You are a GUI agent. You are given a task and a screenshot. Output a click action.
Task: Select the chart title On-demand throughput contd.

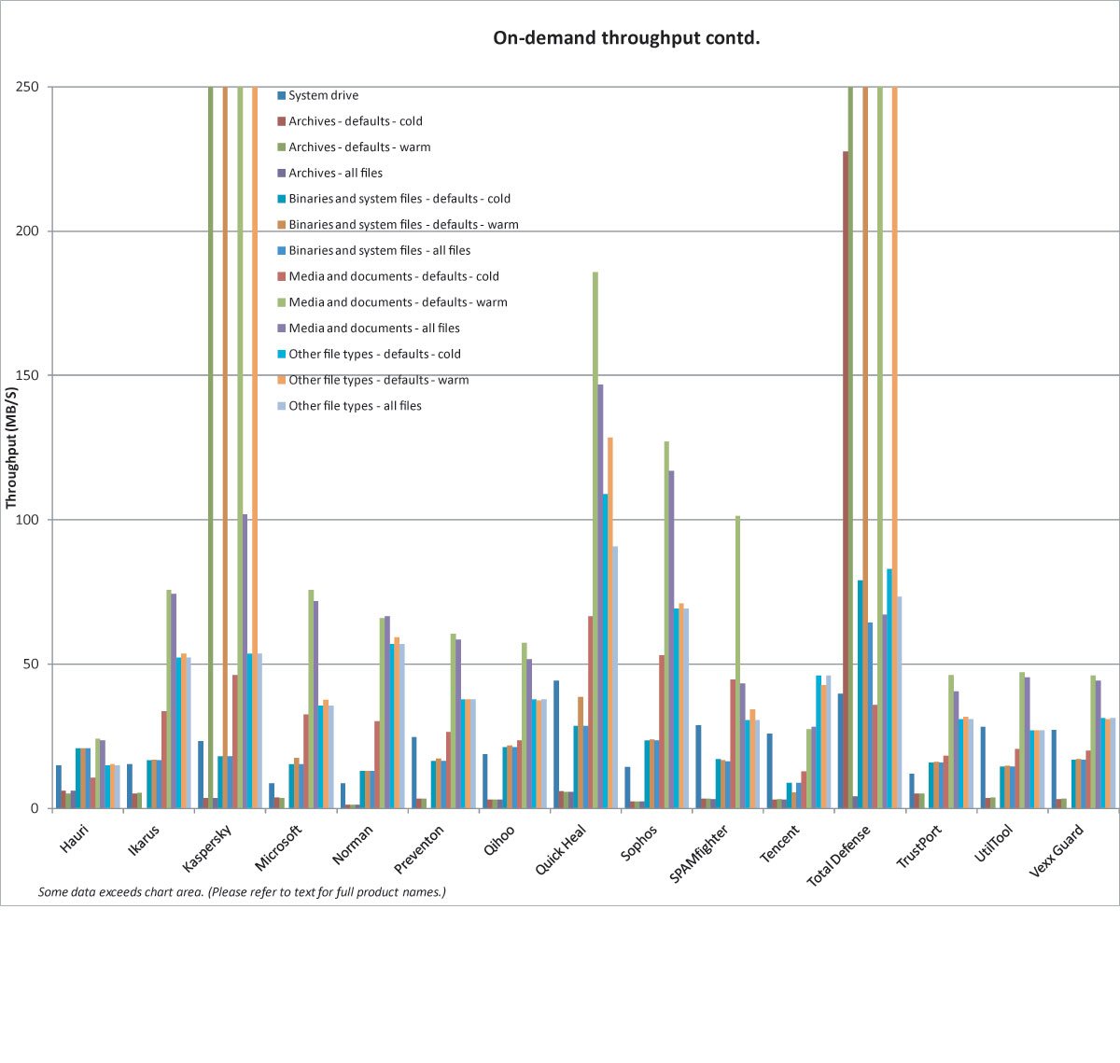[626, 38]
